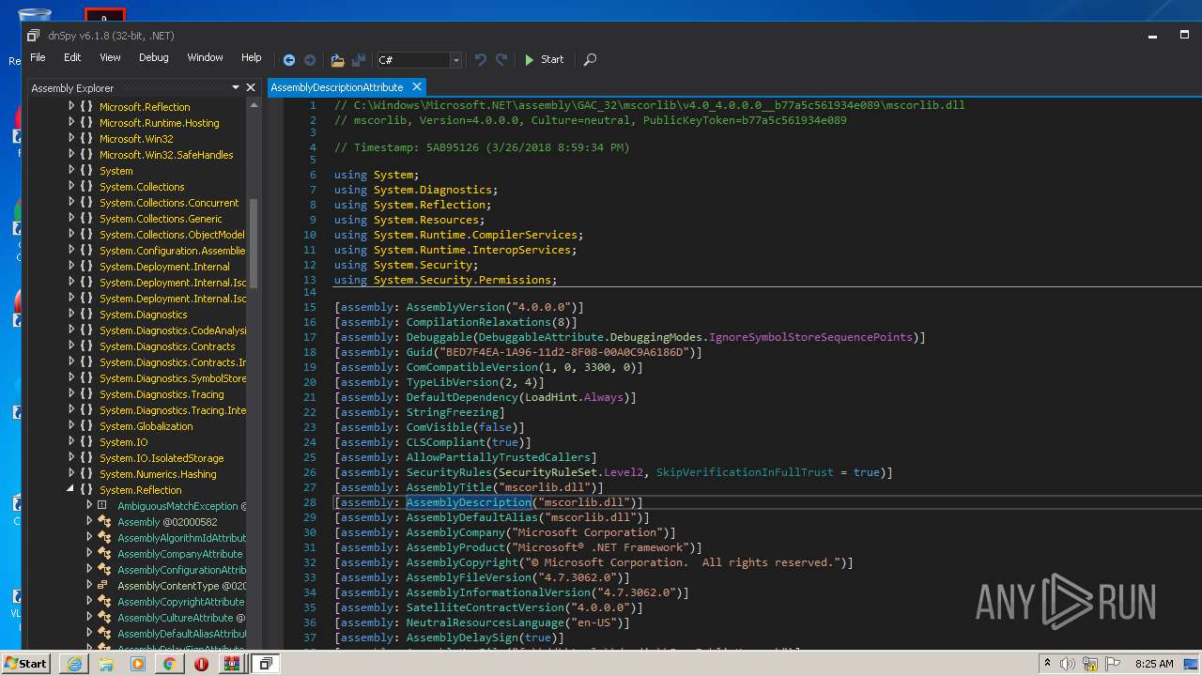Image resolution: width=1202 pixels, height=676 pixels.
Task: Select the AssemblyDescriptionAttribute tab
Action: (337, 87)
